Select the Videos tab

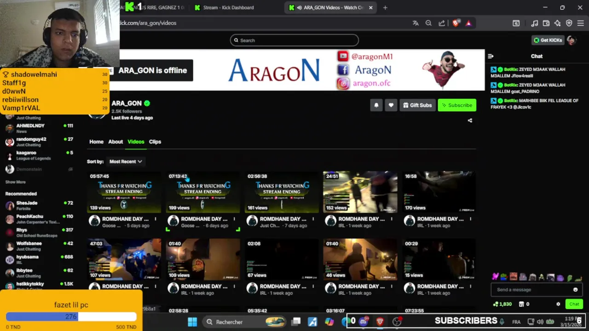click(x=136, y=142)
